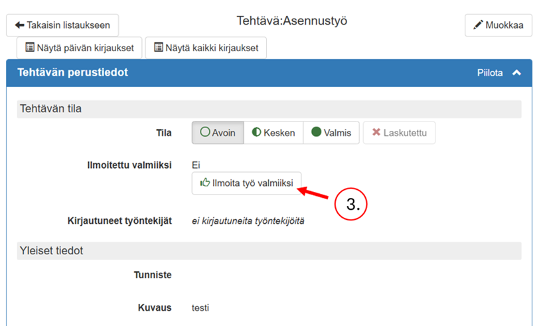Click the thumbs-up icon on Ilmoita työ valmiiksi

pos(205,183)
